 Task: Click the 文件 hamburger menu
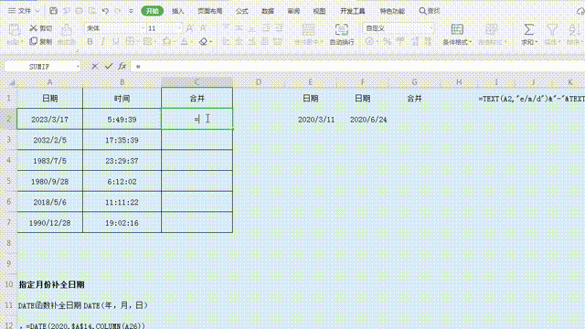(x=20, y=11)
